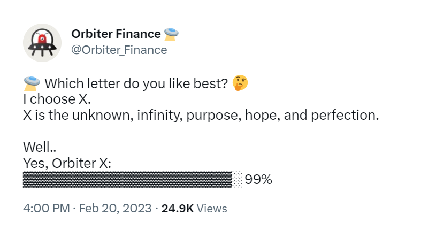Screen dimensions: 436x230
Task: Open the Orbiter Finance profile avatar
Action: (x=42, y=43)
